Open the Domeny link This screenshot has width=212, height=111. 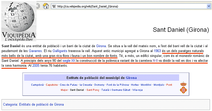point(99,85)
